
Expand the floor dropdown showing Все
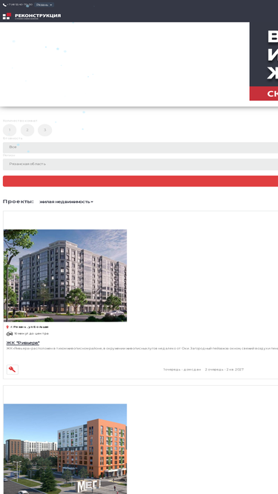coord(140,147)
